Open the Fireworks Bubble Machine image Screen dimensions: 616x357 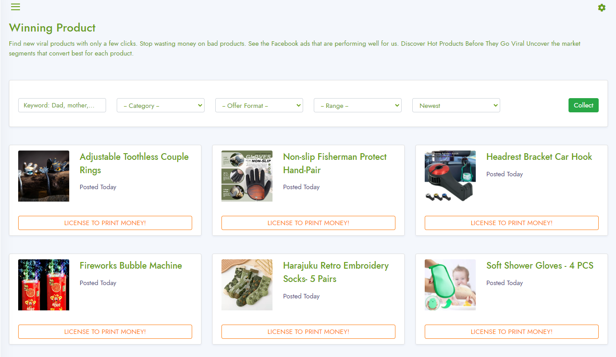pos(43,285)
